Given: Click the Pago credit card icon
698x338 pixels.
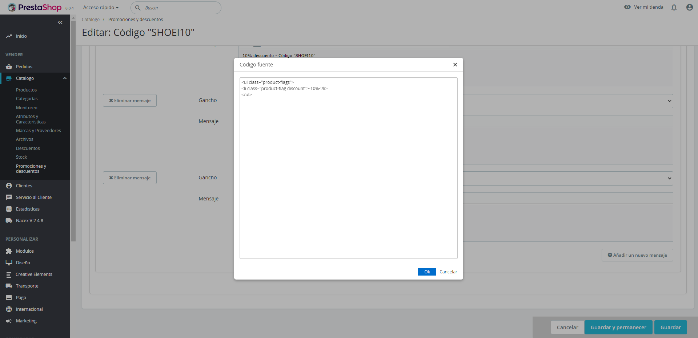Looking at the screenshot, I should click(x=9, y=298).
